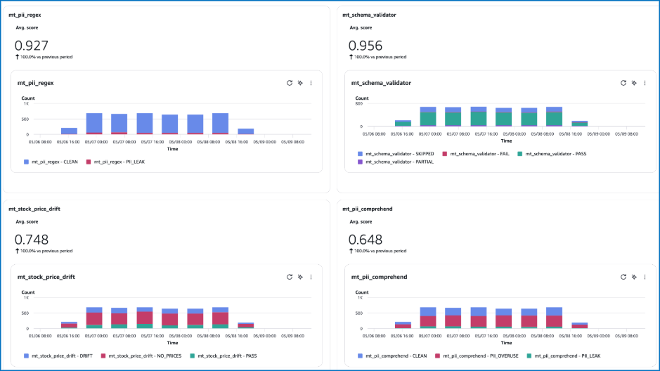Toggle mt_pii_comprehend - PII_LEAK legend entry
The height and width of the screenshot is (371, 660).
(x=564, y=356)
